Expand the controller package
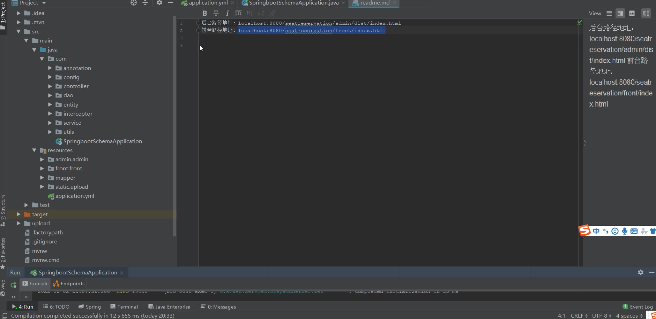The image size is (656, 319). point(50,86)
